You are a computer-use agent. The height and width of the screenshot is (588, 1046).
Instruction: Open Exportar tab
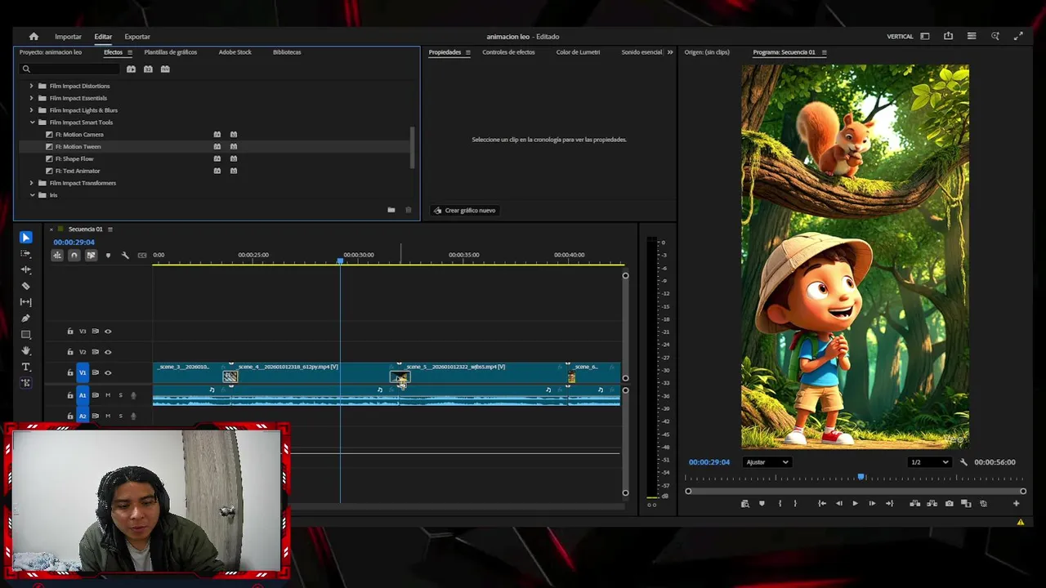pos(137,37)
